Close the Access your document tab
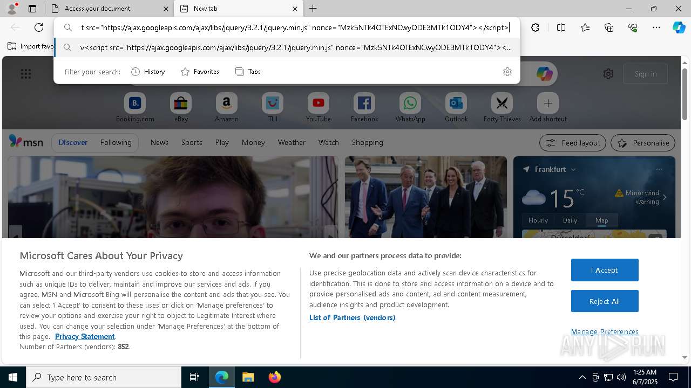Viewport: 691px width, 388px height. click(x=166, y=9)
